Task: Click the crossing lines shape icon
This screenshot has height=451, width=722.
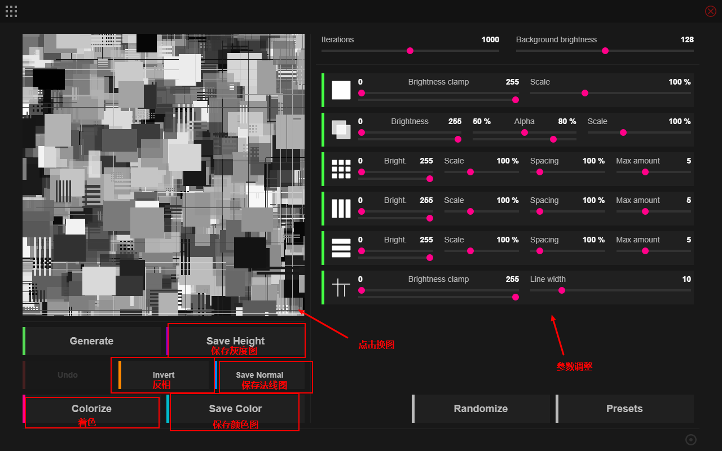Action: pos(341,288)
